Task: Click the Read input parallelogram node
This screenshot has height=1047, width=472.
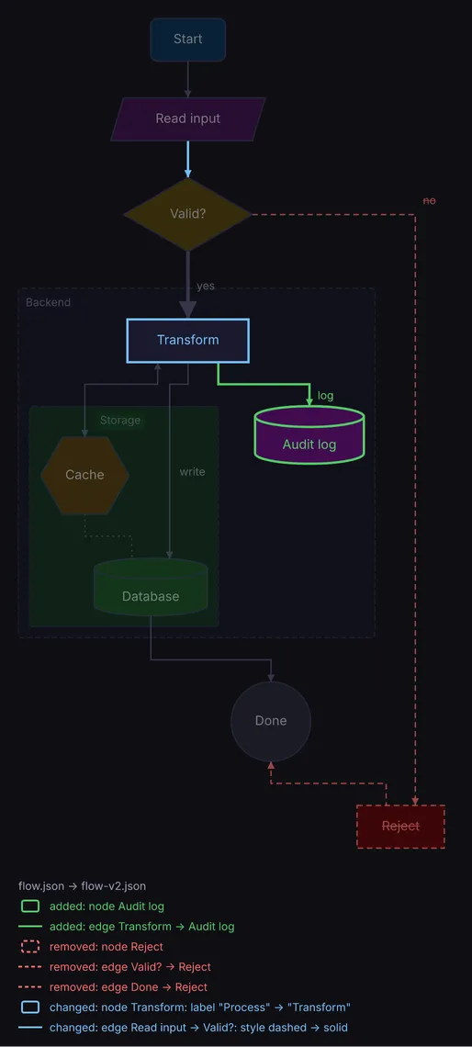Action: tap(187, 118)
